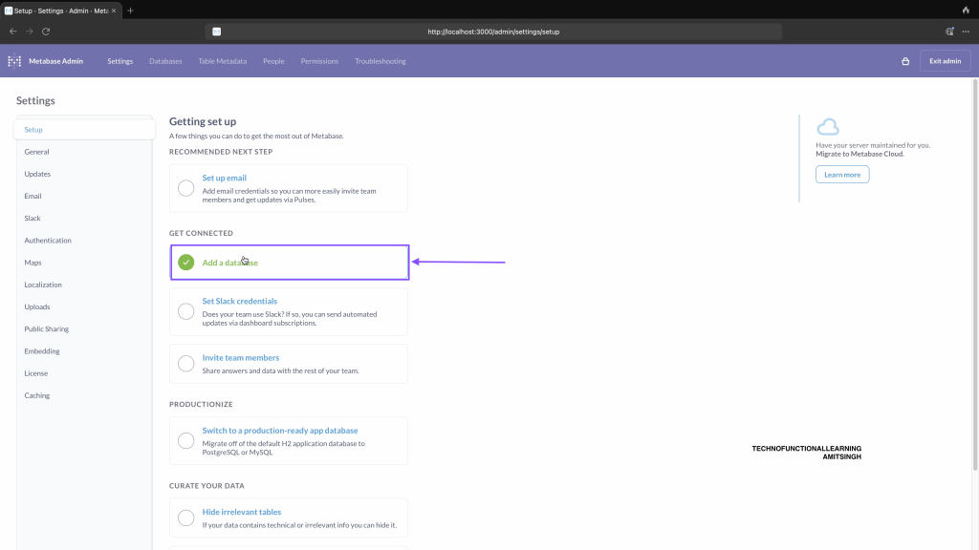Image resolution: width=979 pixels, height=550 pixels.
Task: Click the circle next to Invite team members
Action: click(186, 364)
